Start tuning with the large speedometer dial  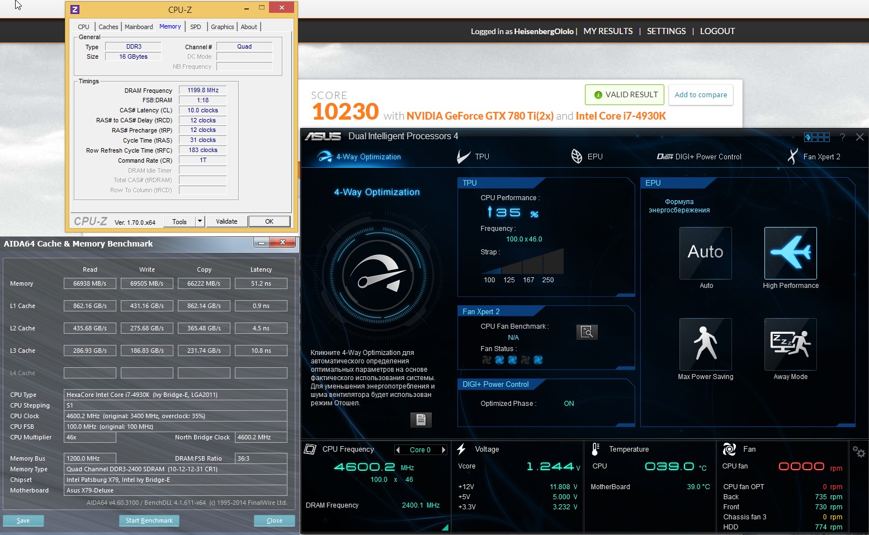point(378,276)
